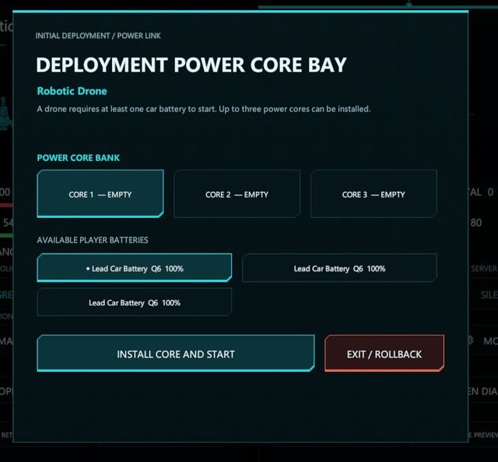
Task: Click the drone requirement description sentence
Action: tap(204, 109)
